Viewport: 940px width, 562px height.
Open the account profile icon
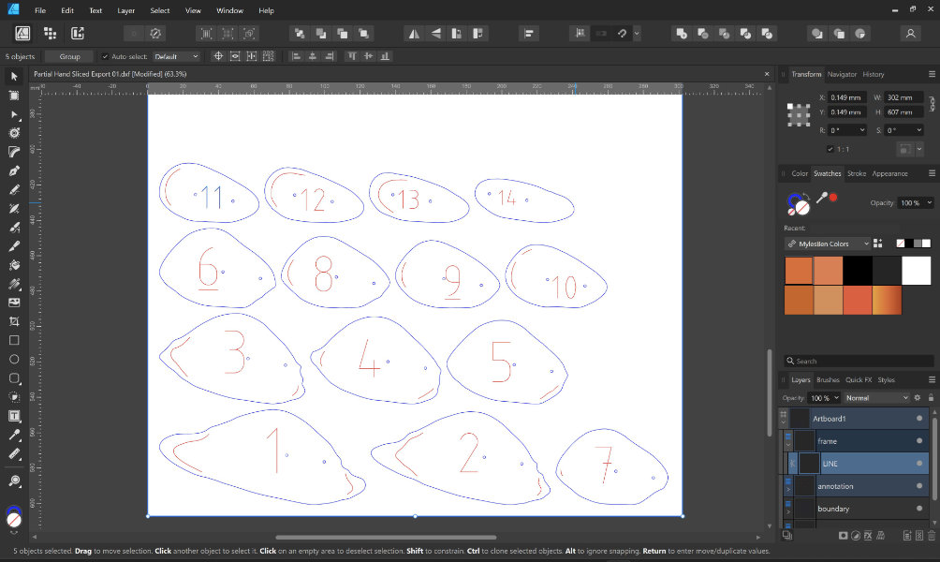point(910,34)
